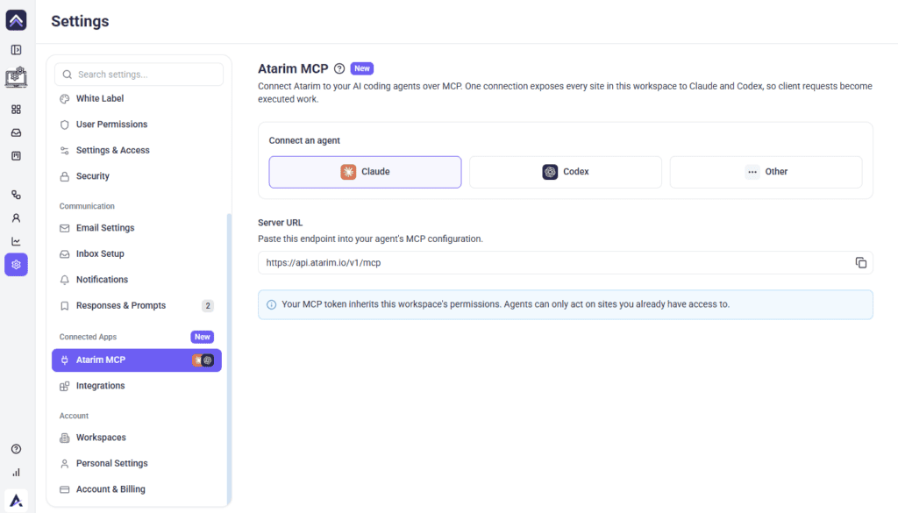Open Inbox Setup

pyautogui.click(x=136, y=253)
